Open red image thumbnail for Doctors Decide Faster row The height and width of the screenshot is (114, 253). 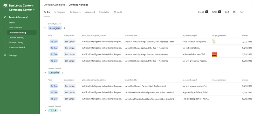214,54
